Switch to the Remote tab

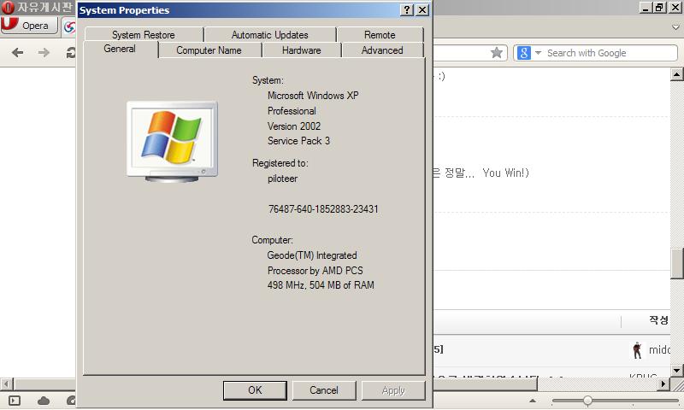tap(380, 34)
